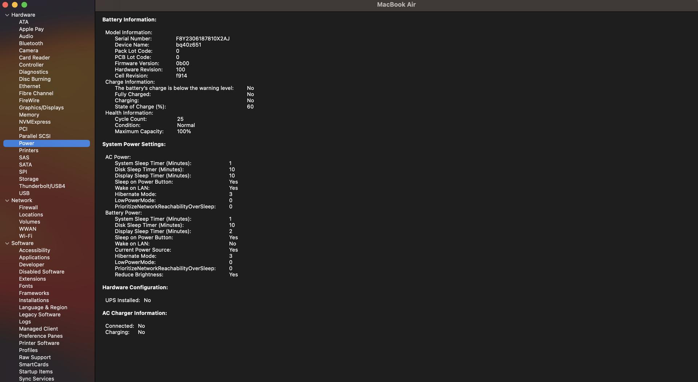The width and height of the screenshot is (698, 382).
Task: Select Graphics/Displays in the sidebar
Action: pyautogui.click(x=41, y=108)
